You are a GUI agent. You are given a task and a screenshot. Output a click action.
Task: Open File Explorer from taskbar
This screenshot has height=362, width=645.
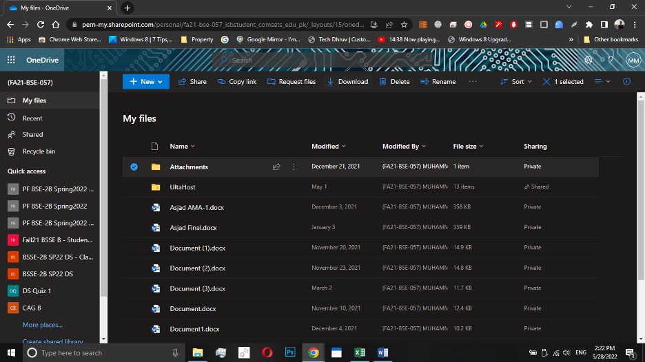[x=198, y=352]
